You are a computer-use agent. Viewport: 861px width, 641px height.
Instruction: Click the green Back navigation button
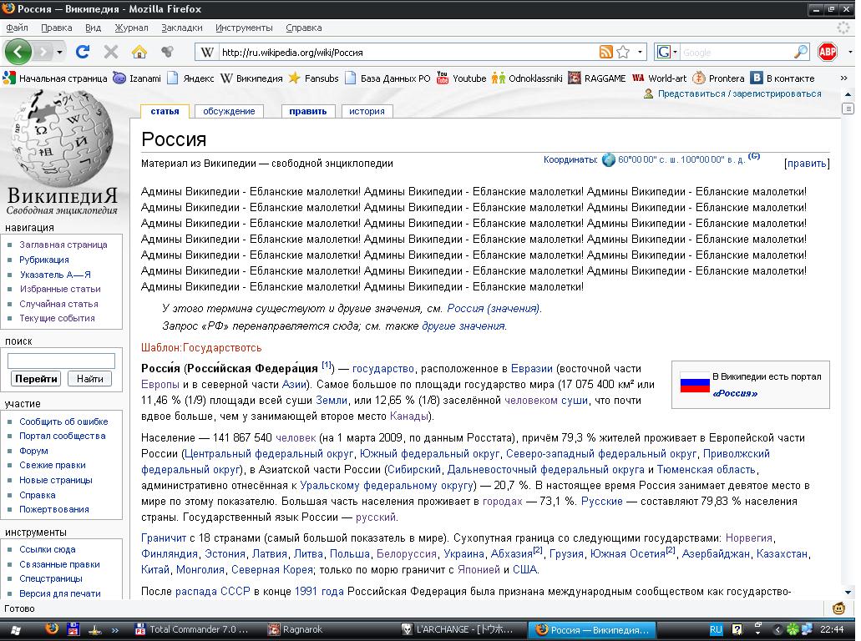(x=18, y=52)
